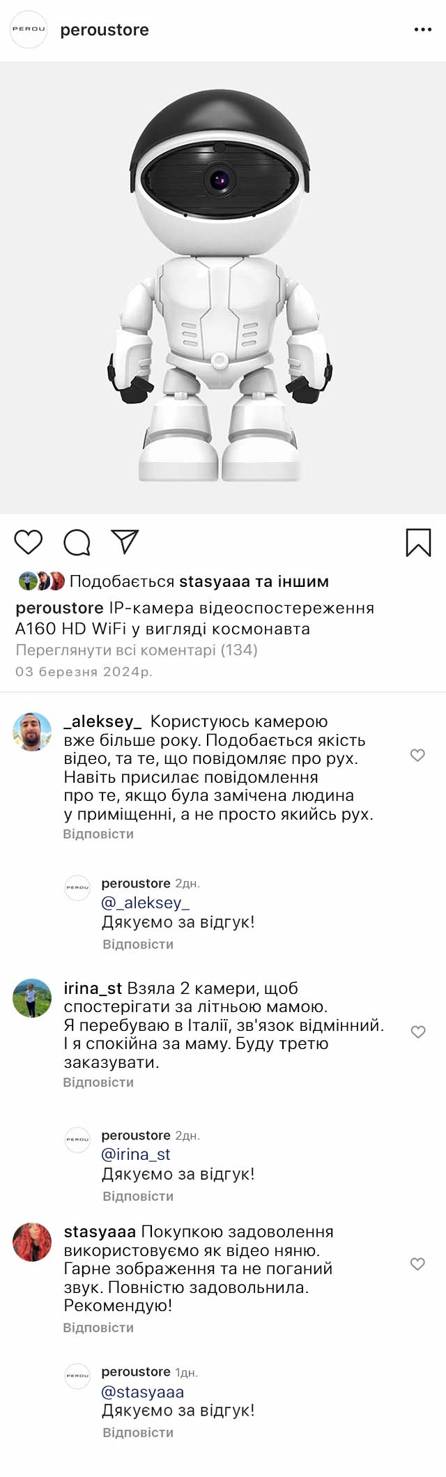Reply to irina_st's comment
446x1477 pixels.
(98, 1082)
